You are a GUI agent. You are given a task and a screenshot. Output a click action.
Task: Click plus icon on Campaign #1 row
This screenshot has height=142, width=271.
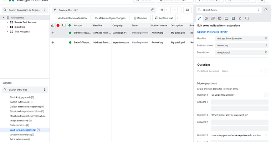53,33
